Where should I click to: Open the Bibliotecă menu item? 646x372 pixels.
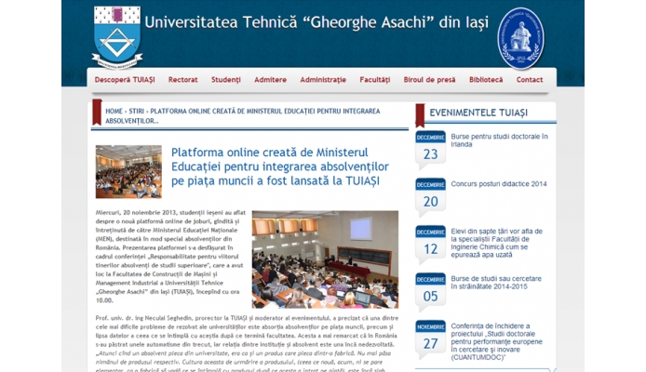click(486, 80)
